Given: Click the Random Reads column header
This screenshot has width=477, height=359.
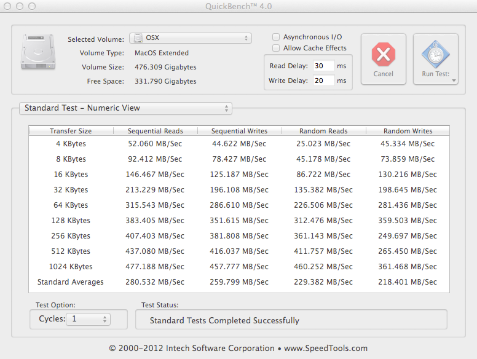Looking at the screenshot, I should point(323,131).
